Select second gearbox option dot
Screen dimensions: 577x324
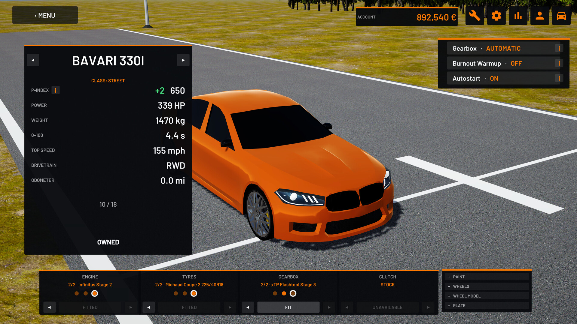284,293
